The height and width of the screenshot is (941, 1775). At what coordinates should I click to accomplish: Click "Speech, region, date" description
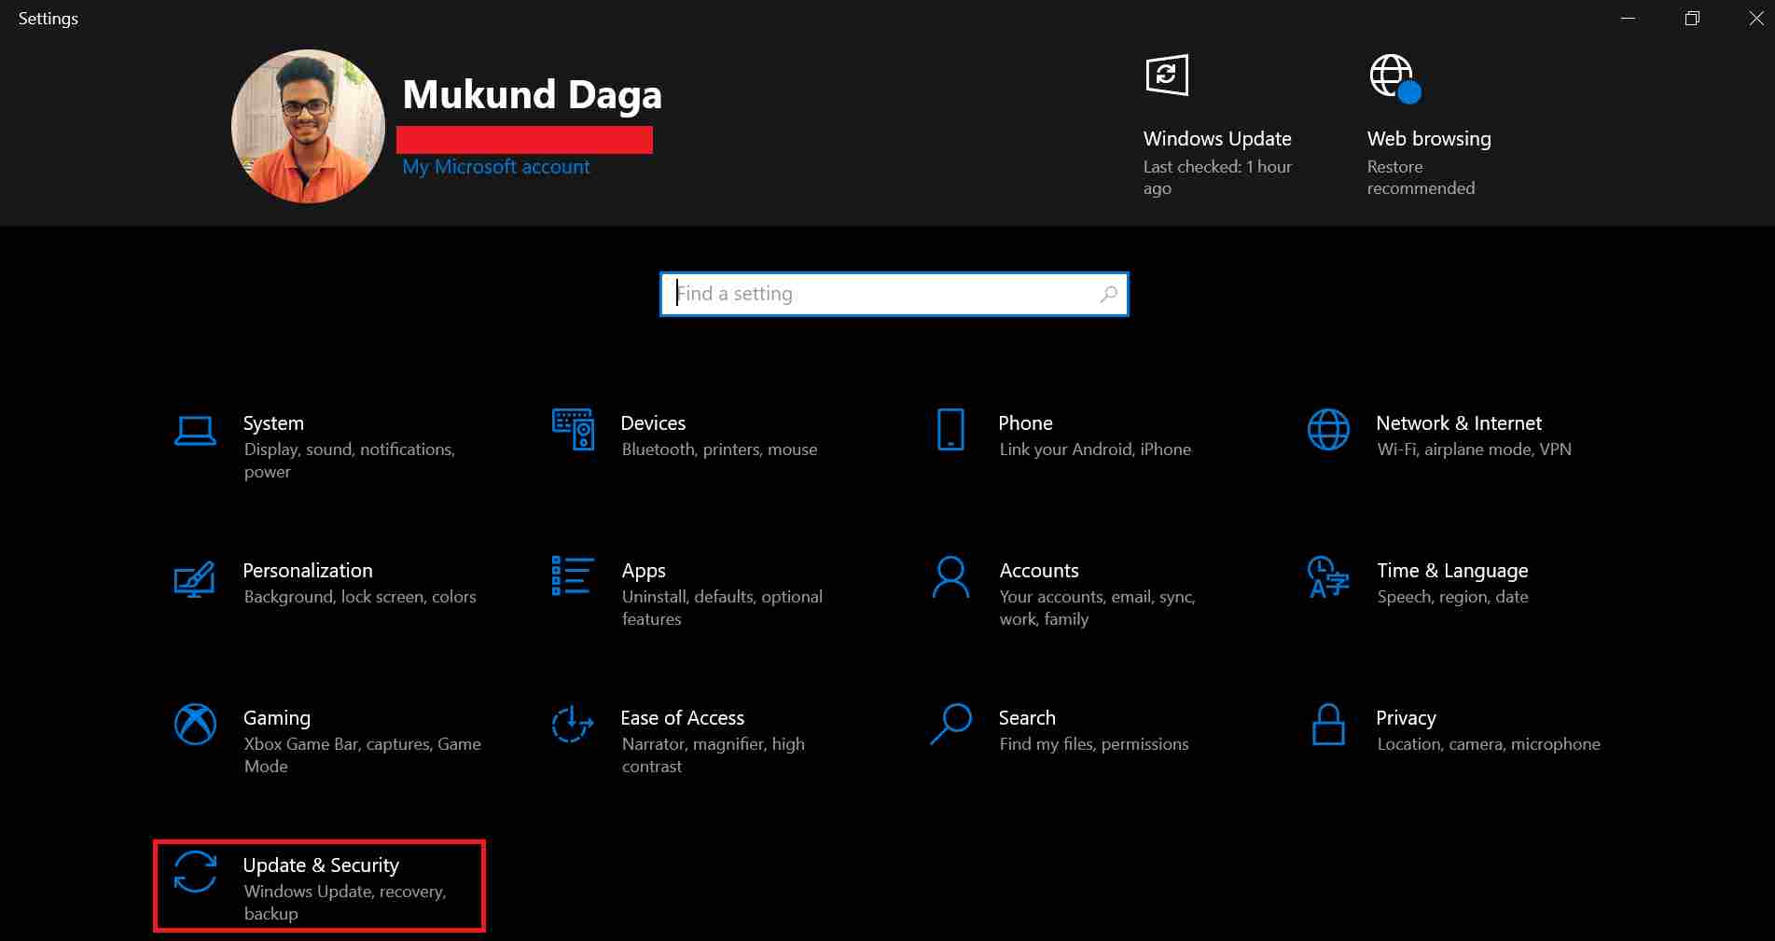point(1452,597)
